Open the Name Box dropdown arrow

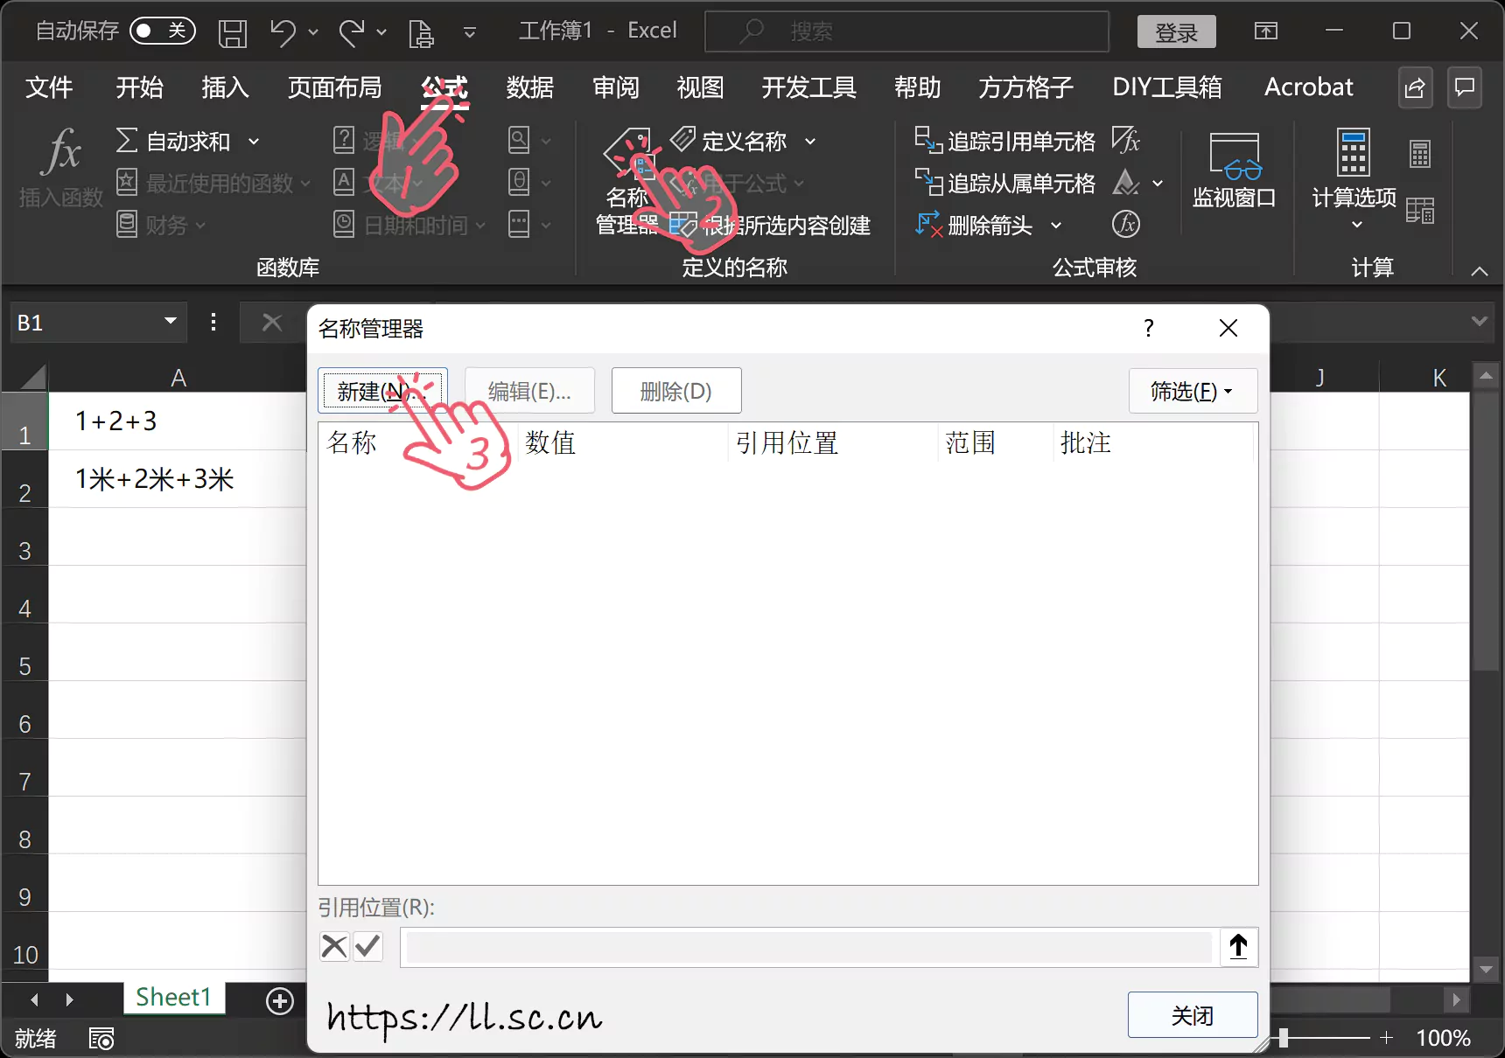[x=171, y=322]
